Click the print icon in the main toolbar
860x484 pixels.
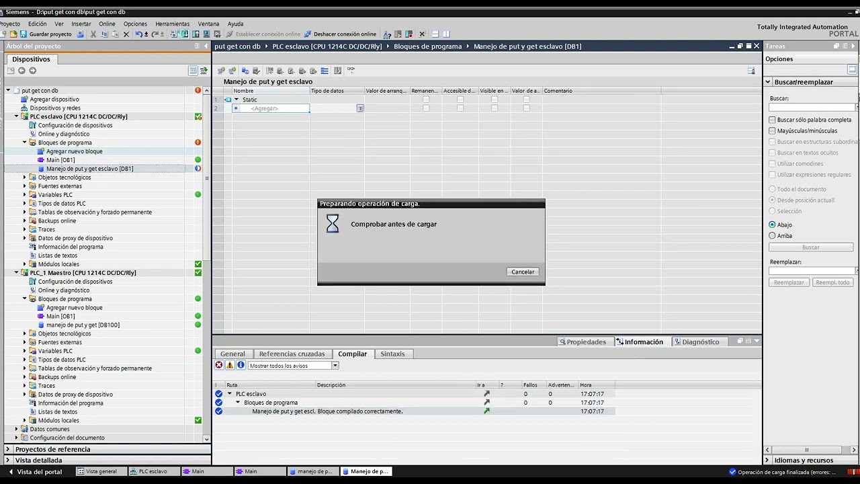tap(81, 34)
